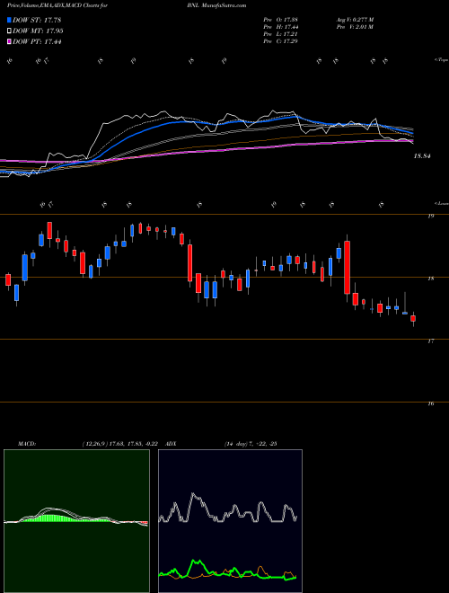Click the ADX values '(14 day) 7, +22, -25'

click(251, 444)
